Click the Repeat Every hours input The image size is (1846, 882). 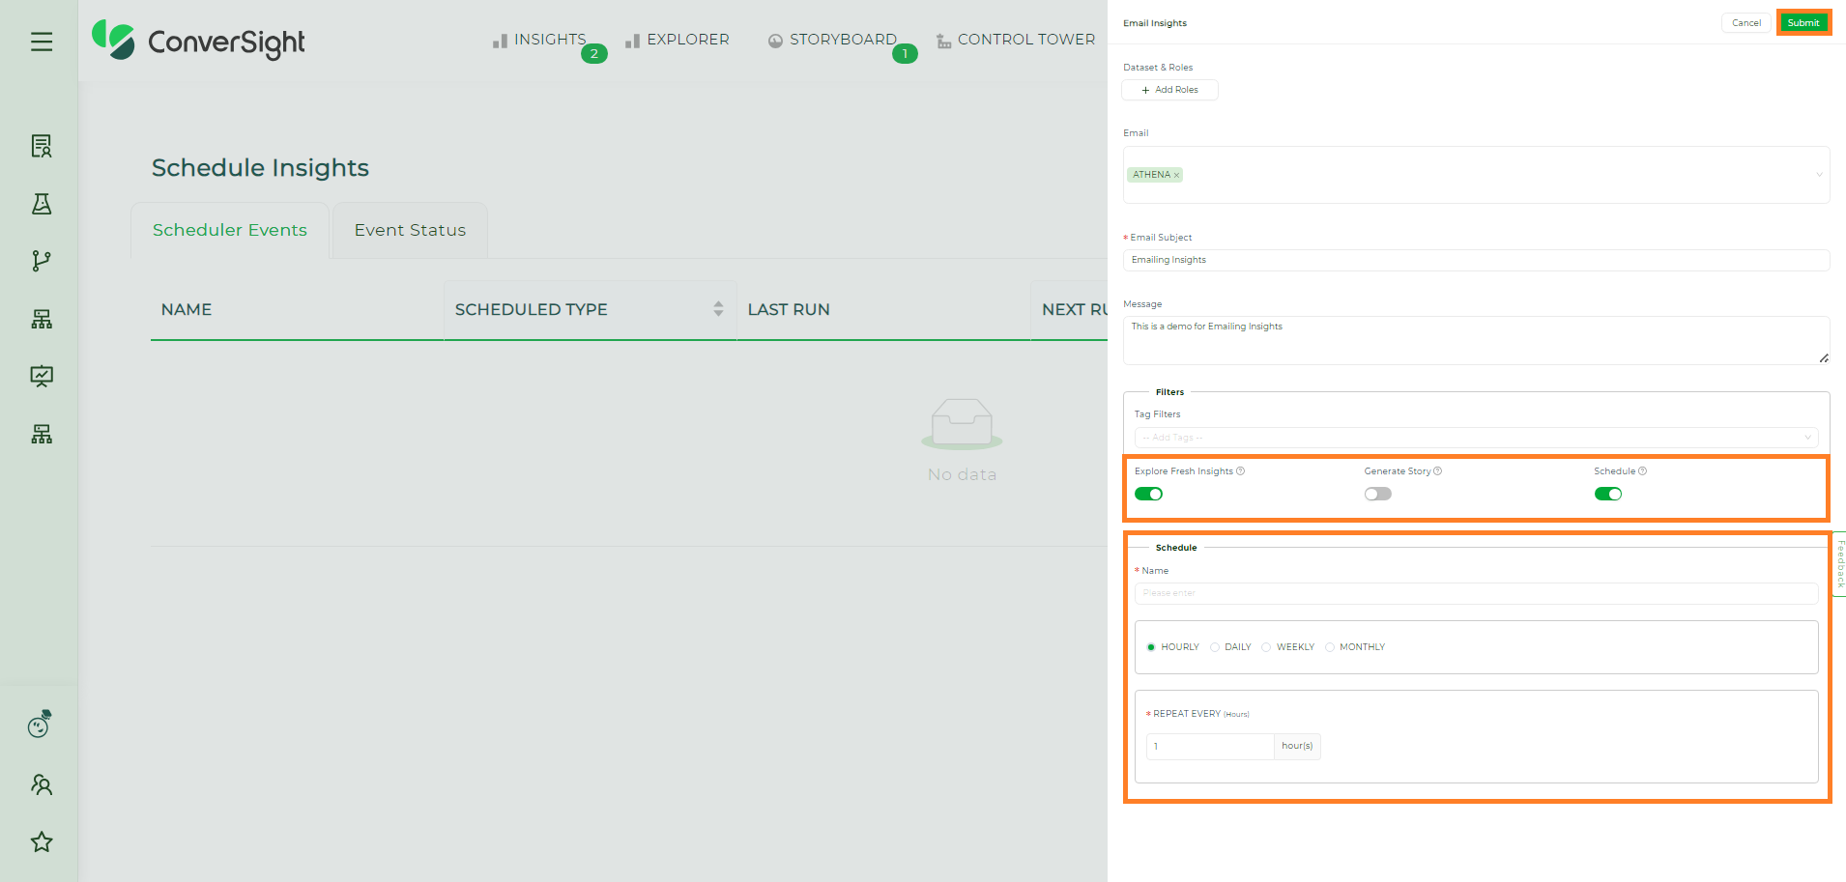click(x=1210, y=746)
